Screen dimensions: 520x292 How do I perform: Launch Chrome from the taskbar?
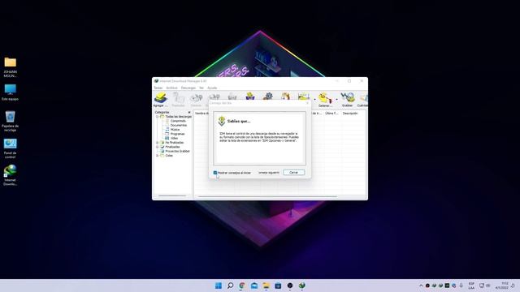242,286
